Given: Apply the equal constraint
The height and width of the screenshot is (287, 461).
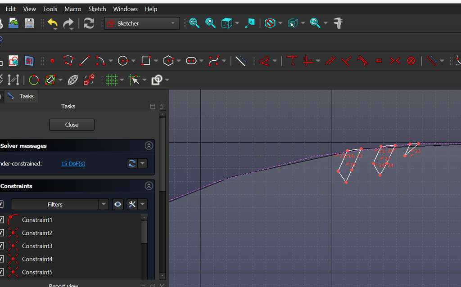Looking at the screenshot, I should (379, 61).
